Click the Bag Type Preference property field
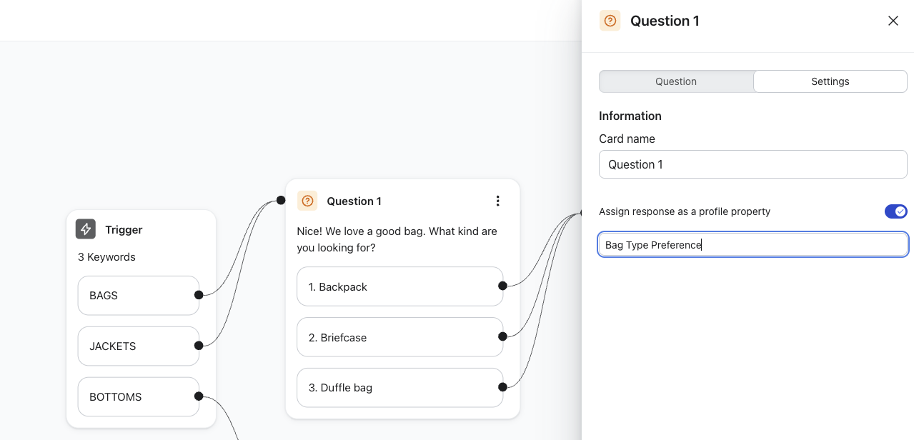 pos(752,245)
